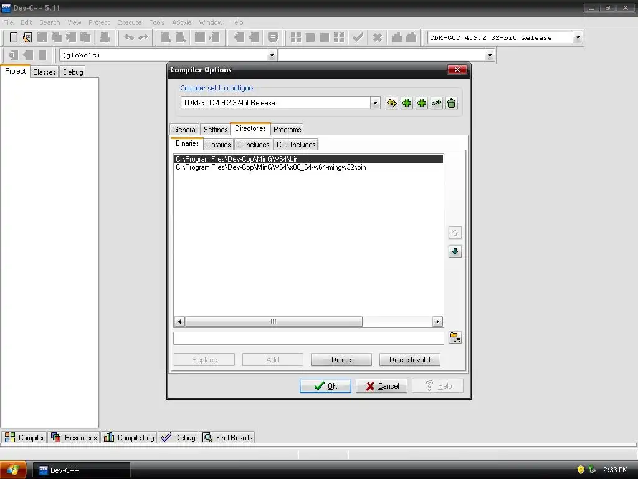Open the bottom Debug panel tab

tap(178, 437)
